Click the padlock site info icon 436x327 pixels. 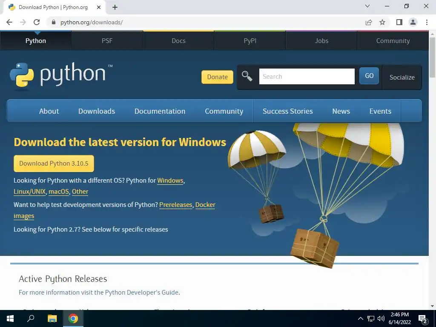click(x=54, y=22)
